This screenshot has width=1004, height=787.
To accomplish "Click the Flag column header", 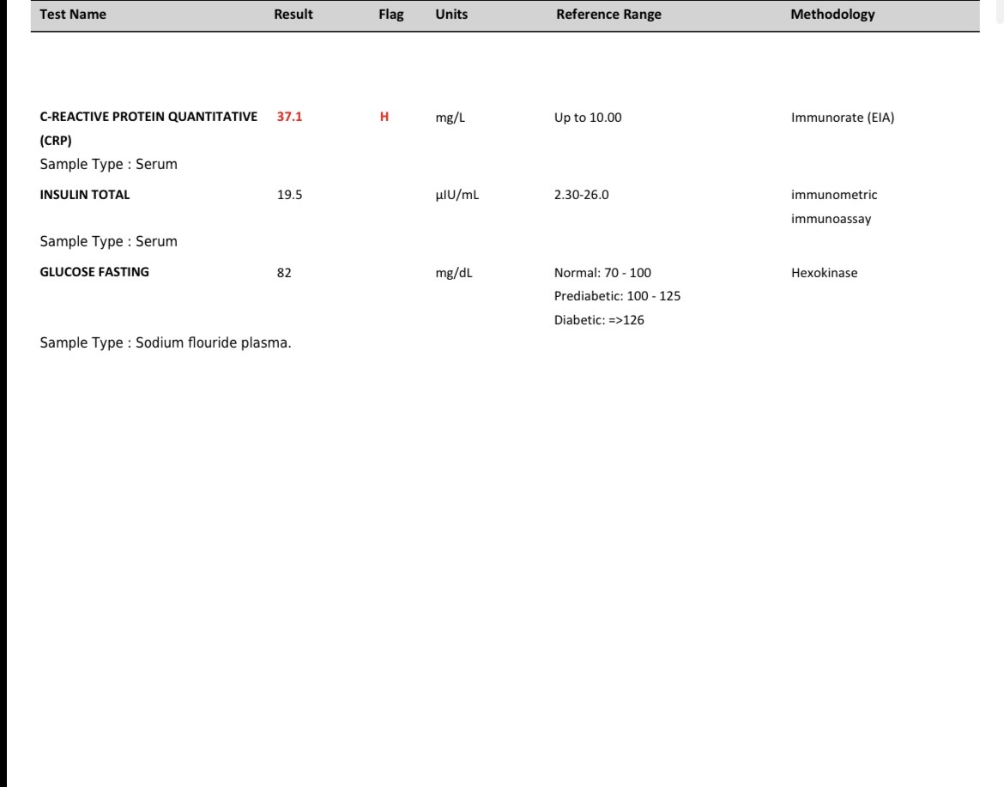I will click(390, 14).
